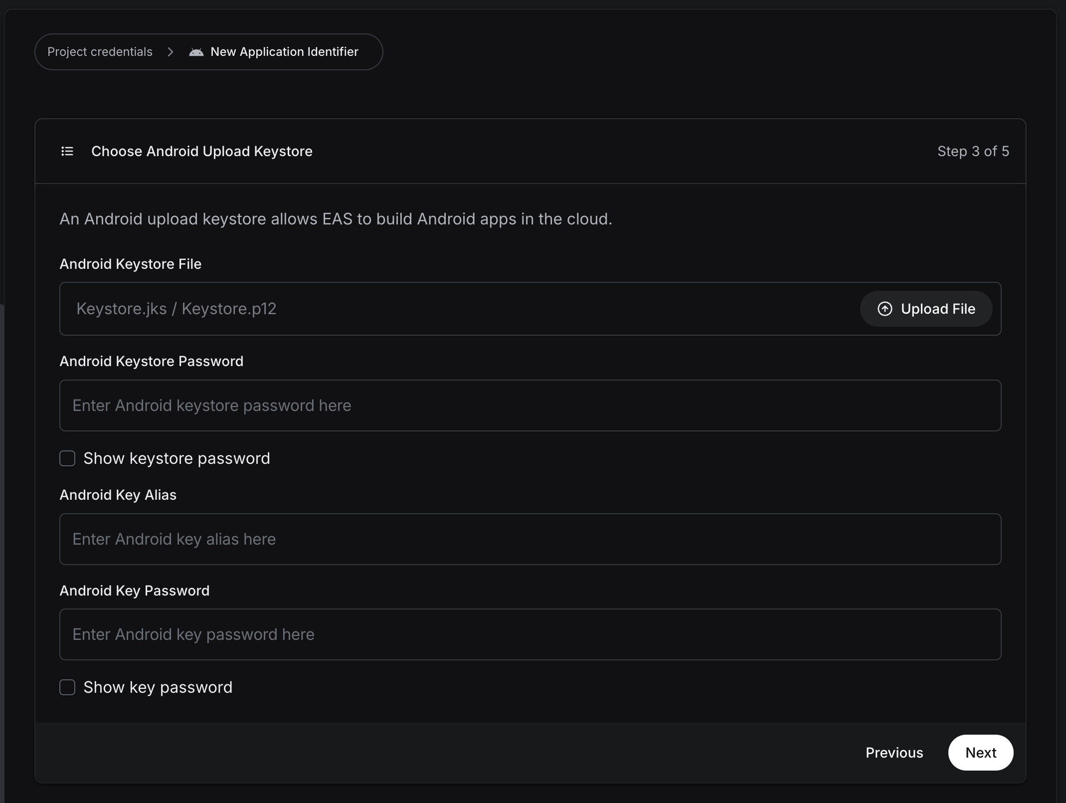
Task: Click the EAS upload keystore description text
Action: [336, 219]
